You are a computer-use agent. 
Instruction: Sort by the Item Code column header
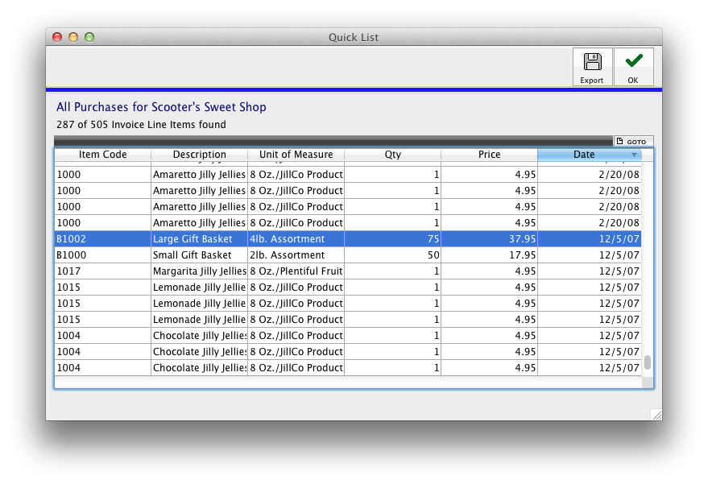(x=102, y=155)
